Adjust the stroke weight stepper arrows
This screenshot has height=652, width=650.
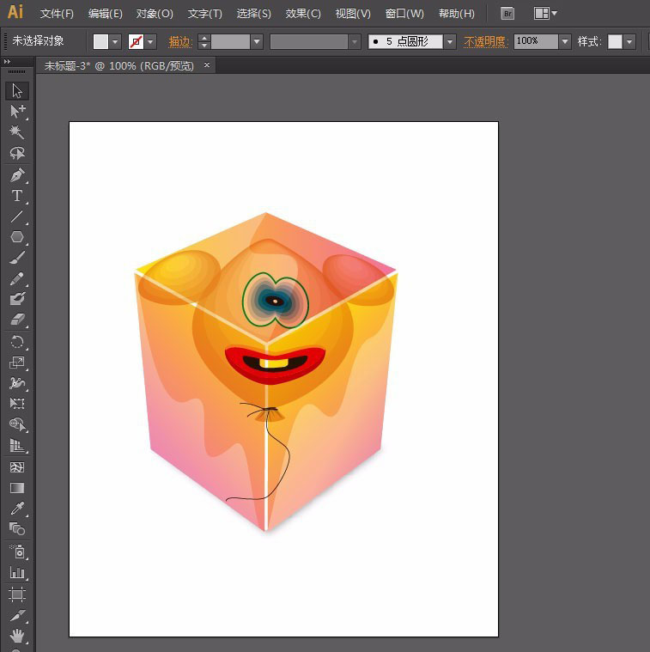tap(204, 41)
